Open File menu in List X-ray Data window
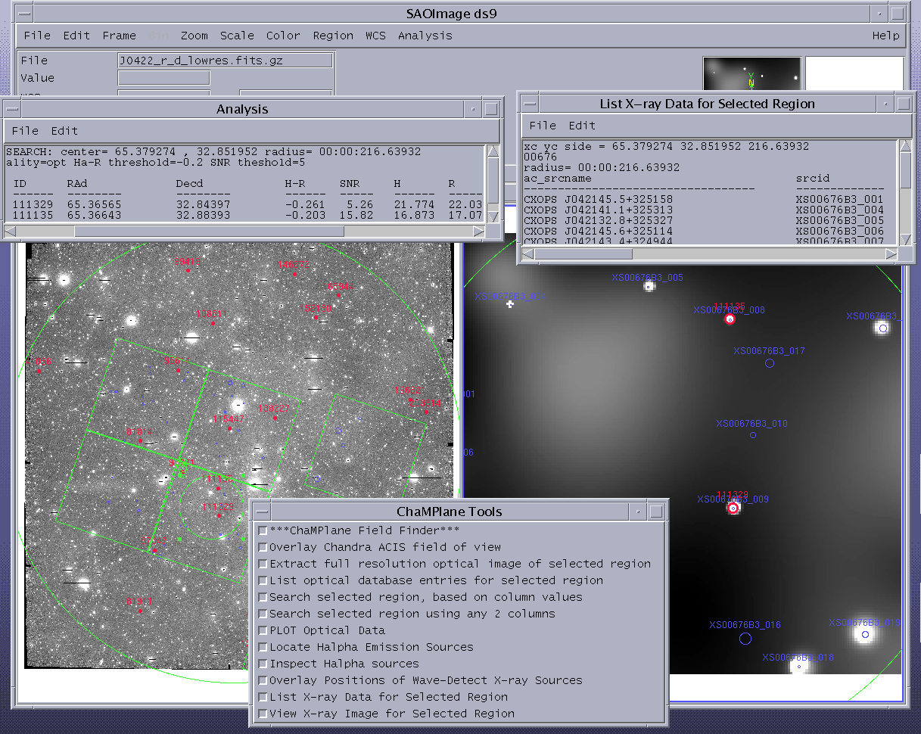The width and height of the screenshot is (921, 734). point(543,126)
